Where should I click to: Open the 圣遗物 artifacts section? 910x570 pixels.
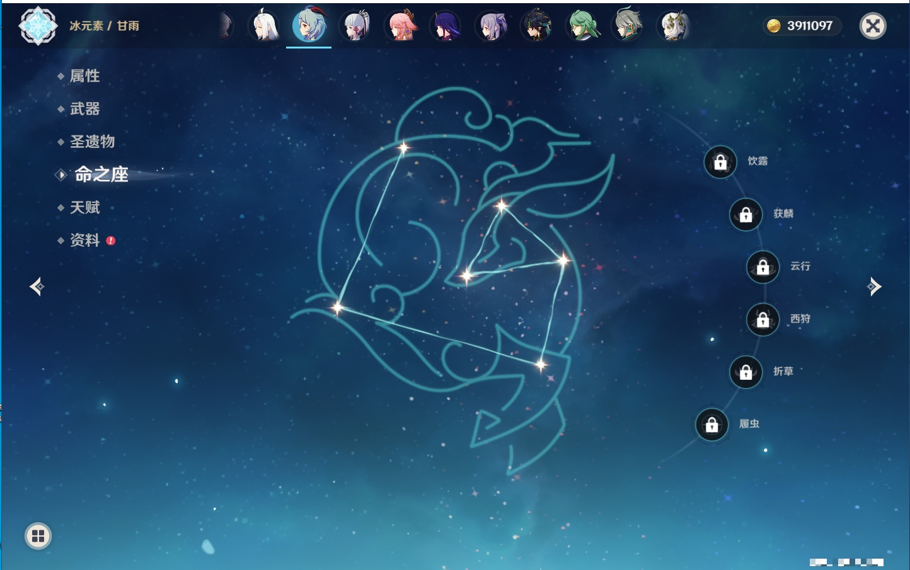(92, 142)
